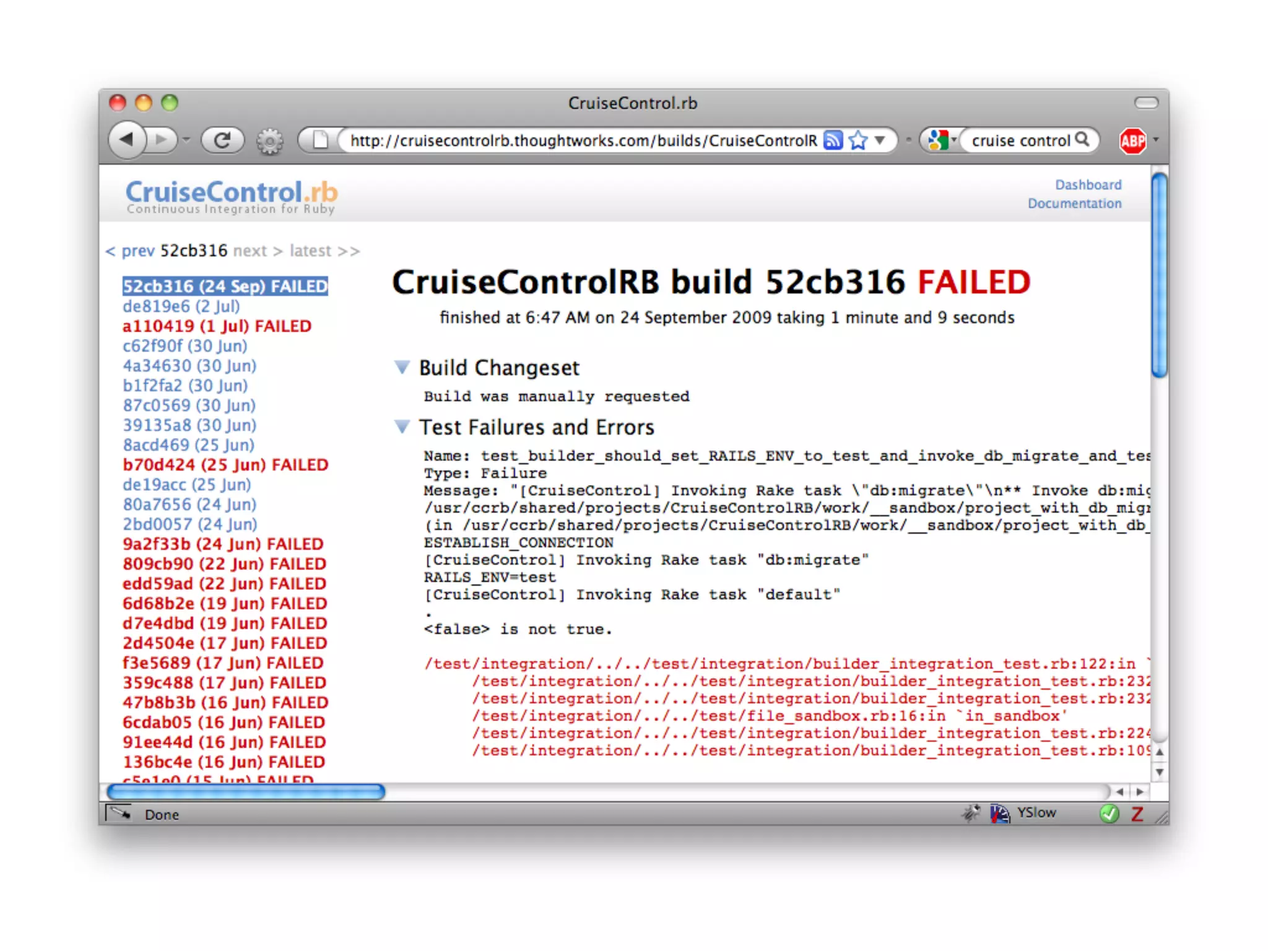This screenshot has height=951, width=1268.
Task: Click the browser back arrow button
Action: (x=128, y=139)
